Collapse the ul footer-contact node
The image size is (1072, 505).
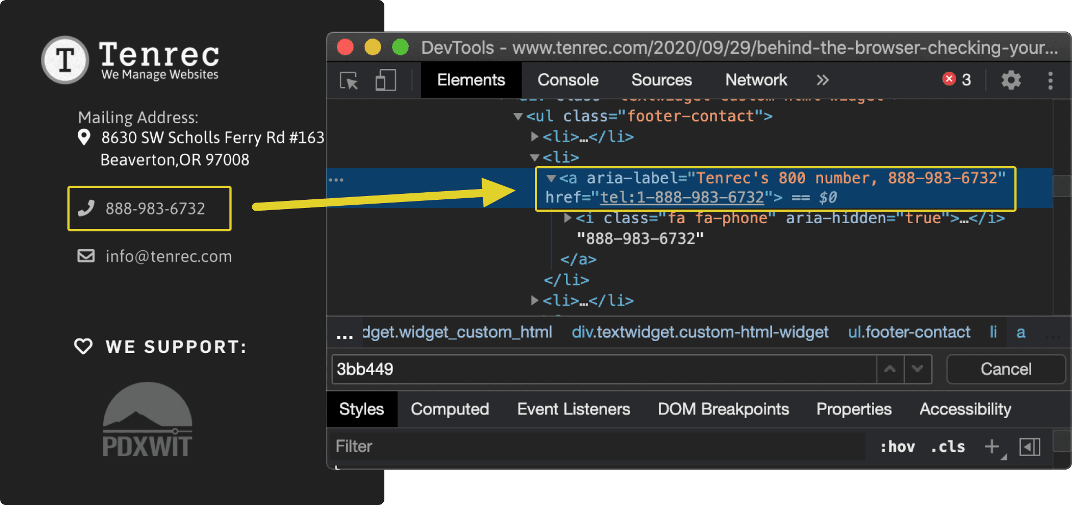click(518, 116)
